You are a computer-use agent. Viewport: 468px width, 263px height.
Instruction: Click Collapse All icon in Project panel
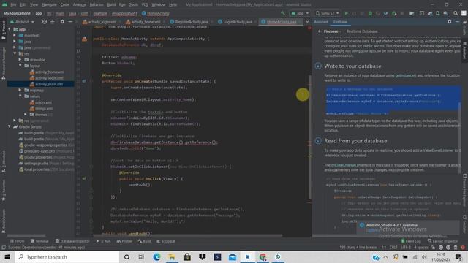52,22
